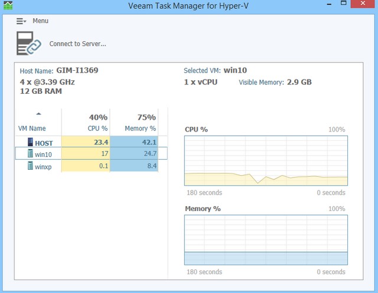Click HOST CPU value 23.4
Screen dimensions: 378x293
101,142
